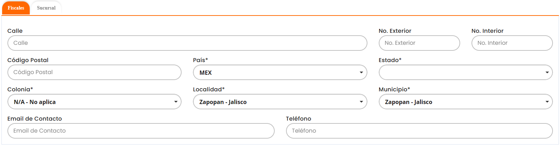The image size is (560, 146).
Task: Open the País dropdown showing MEX
Action: [x=280, y=72]
